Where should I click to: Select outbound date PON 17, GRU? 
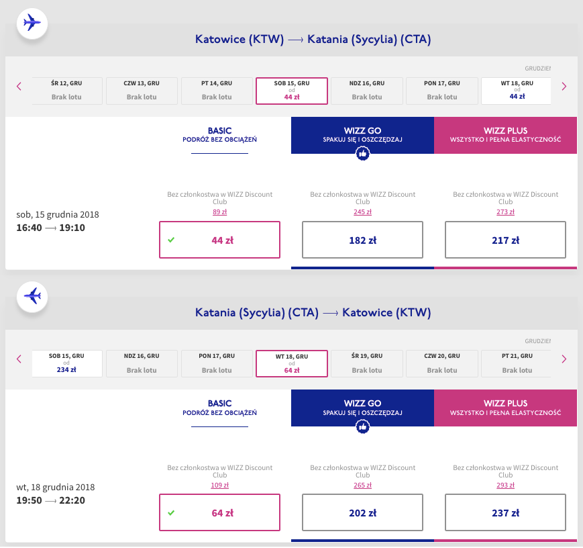442,91
